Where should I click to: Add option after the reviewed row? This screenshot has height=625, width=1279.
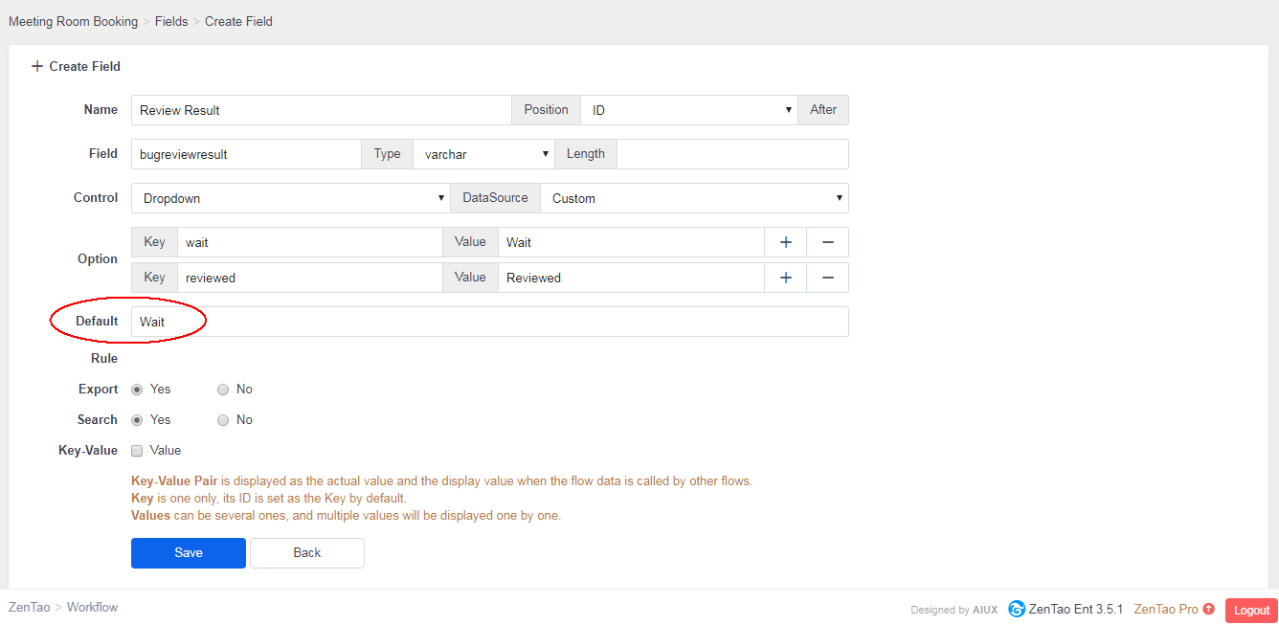pos(785,278)
